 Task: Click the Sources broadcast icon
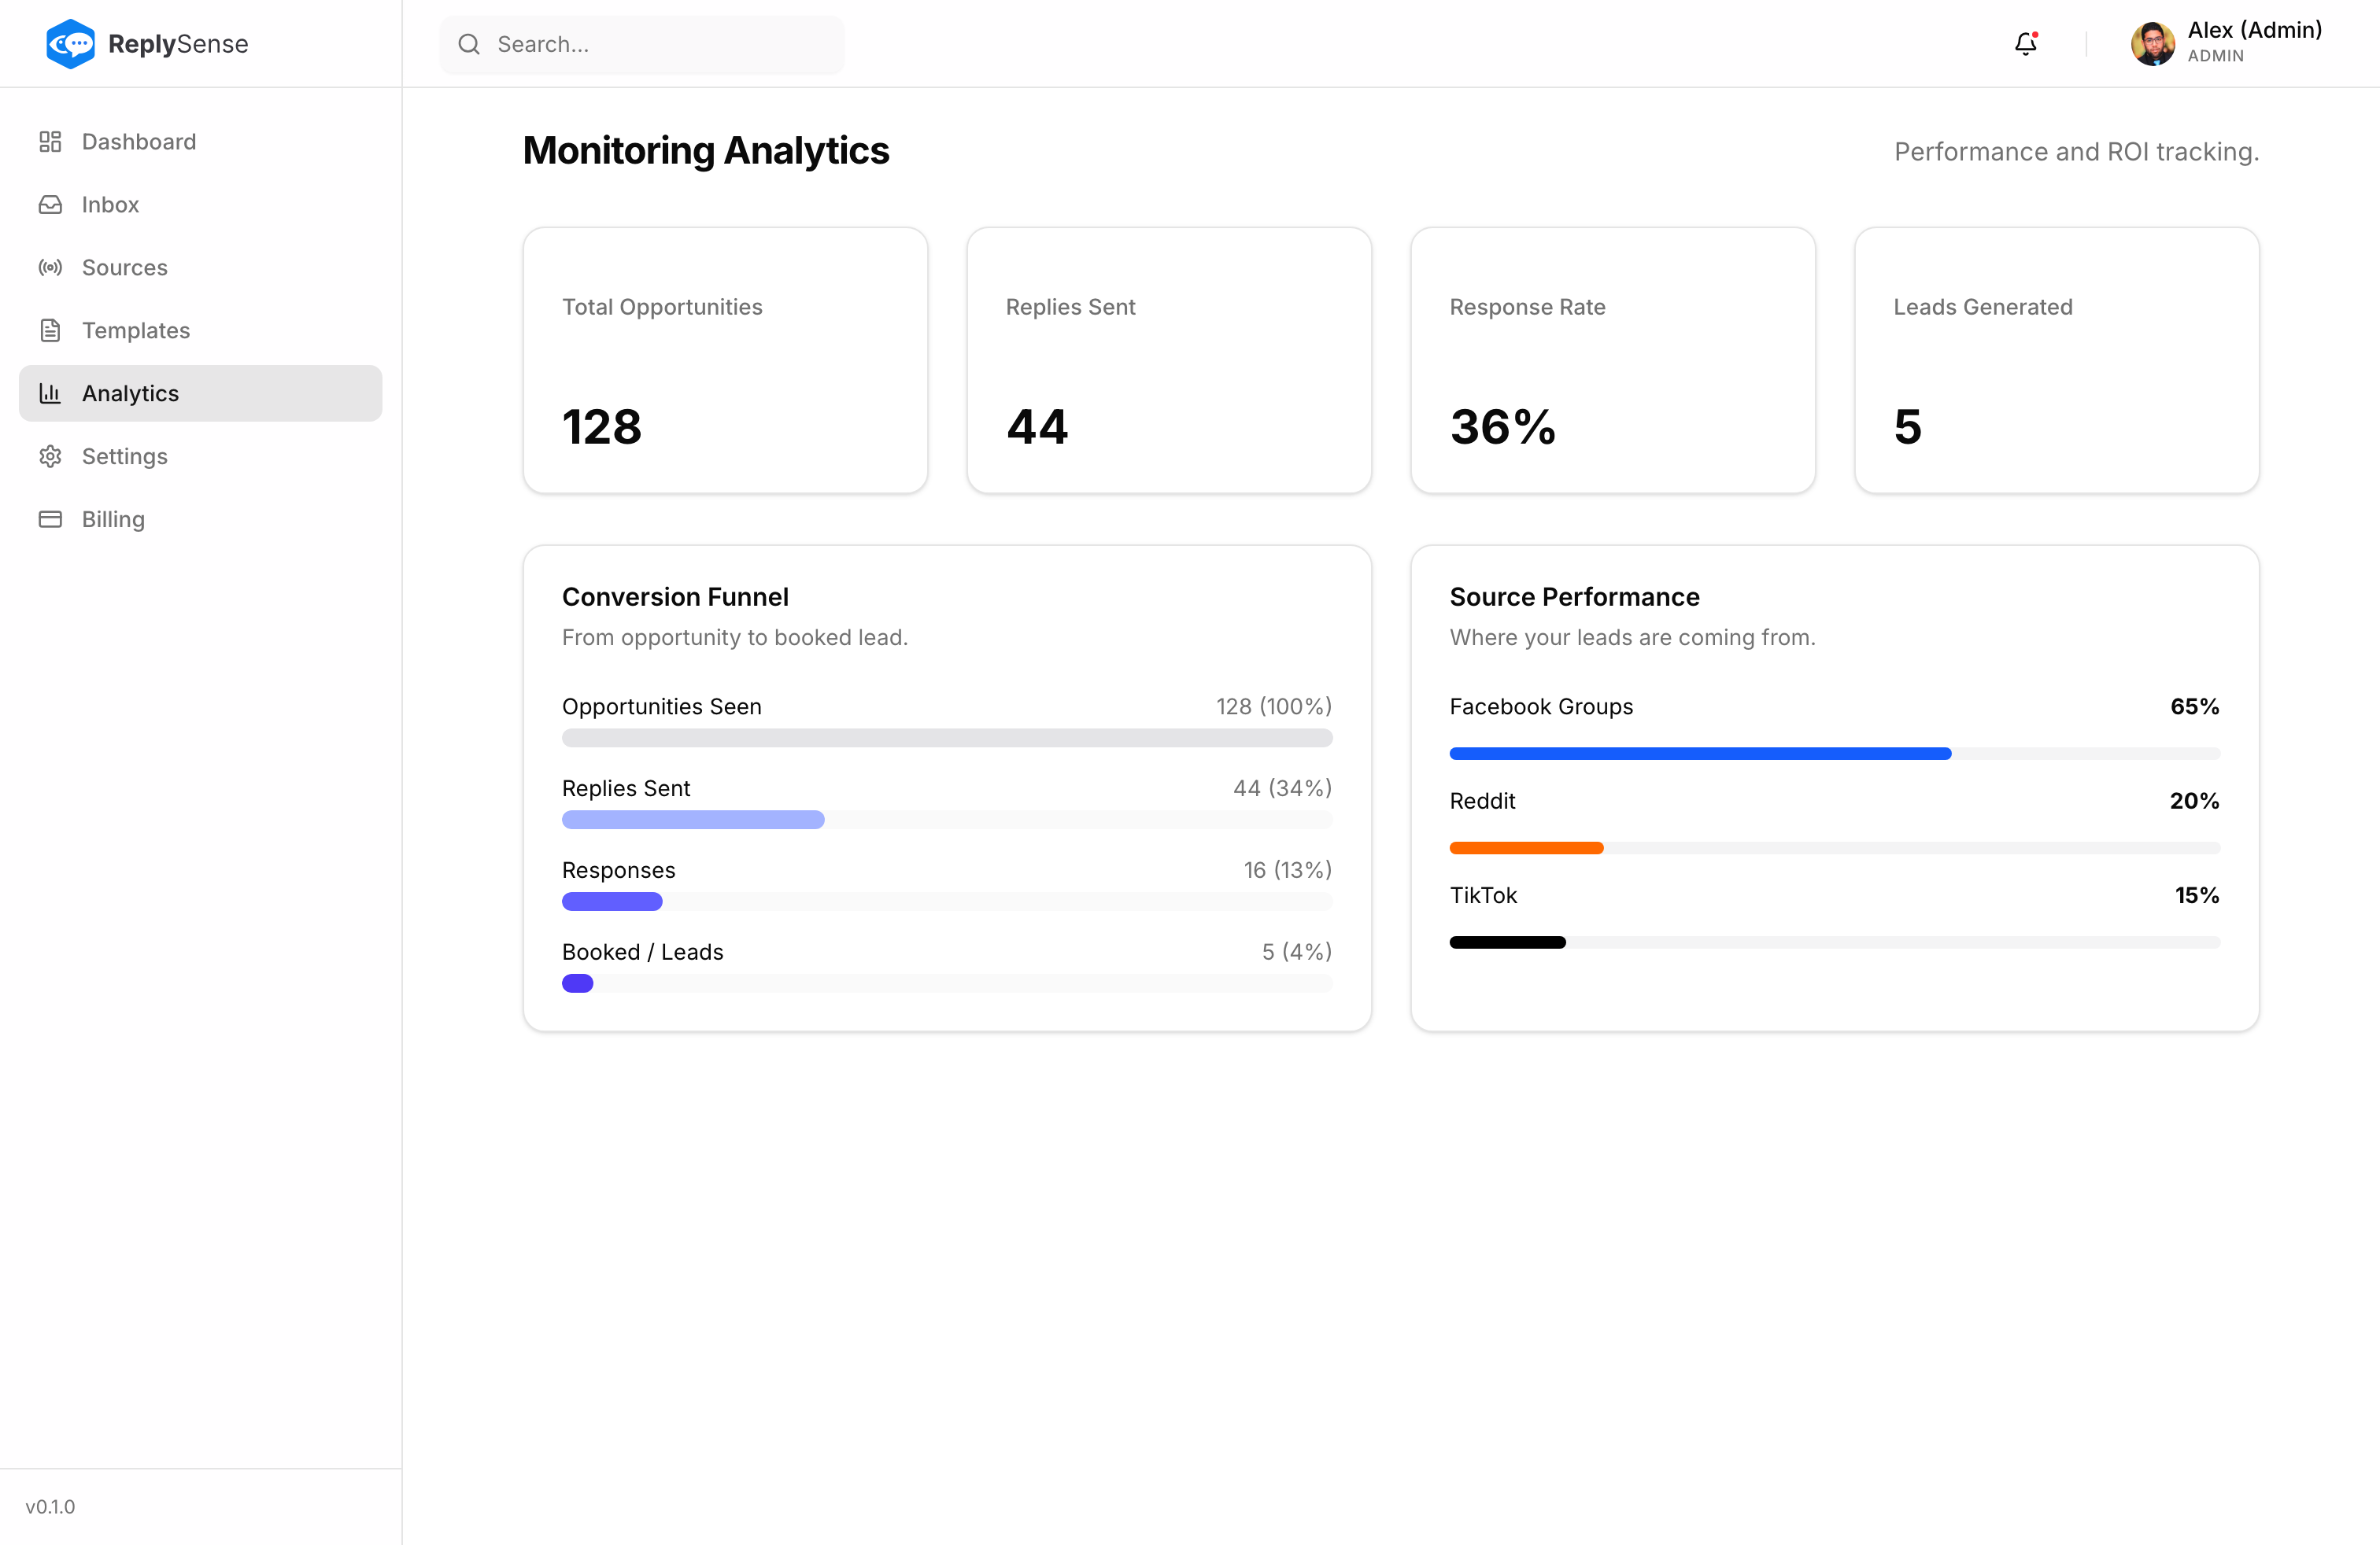coord(50,267)
